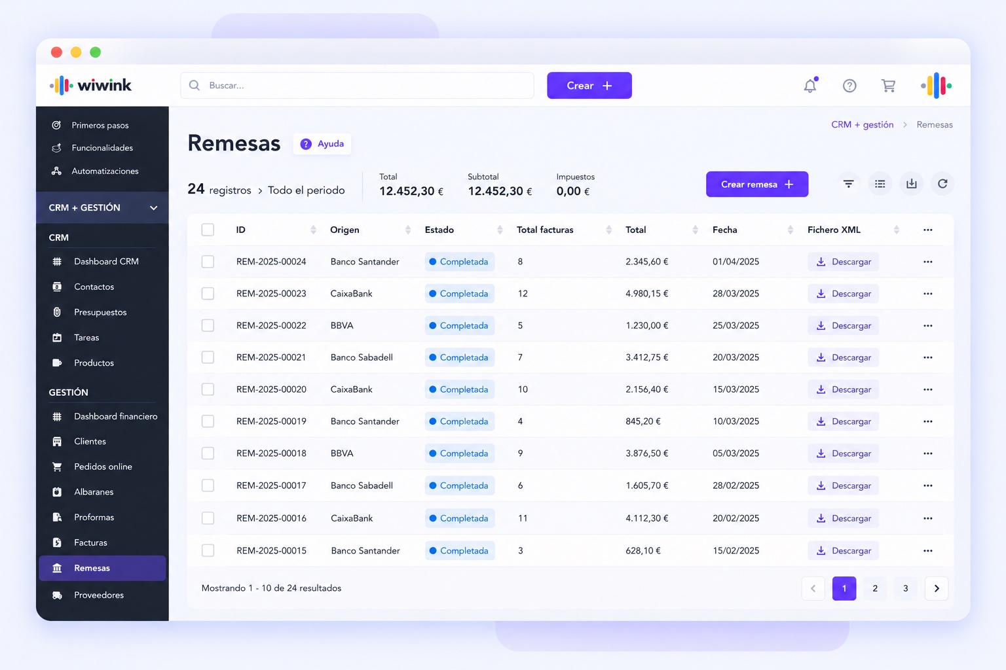
Task: Toggle the select-all checkbox in table header
Action: click(208, 230)
